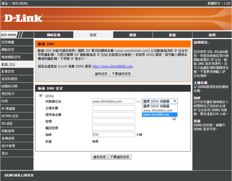Expand the DDNS server dropdown

[160, 101]
